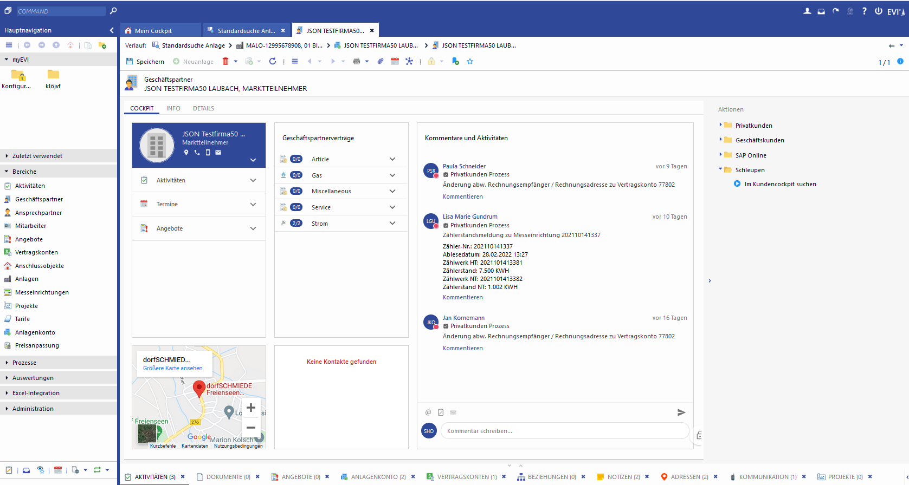
Task: Click 'Größere Karte ansehen' map link
Action: 172,368
